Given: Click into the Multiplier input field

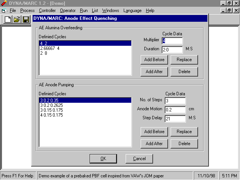Looking at the screenshot, I should coord(172,41).
